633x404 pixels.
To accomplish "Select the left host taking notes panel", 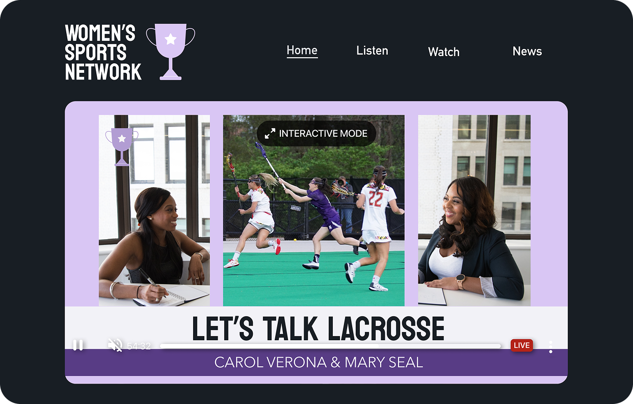I will tap(154, 210).
